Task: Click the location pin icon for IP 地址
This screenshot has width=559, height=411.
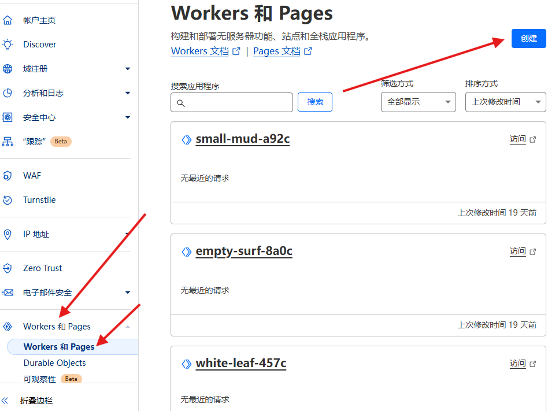Action: pyautogui.click(x=8, y=234)
